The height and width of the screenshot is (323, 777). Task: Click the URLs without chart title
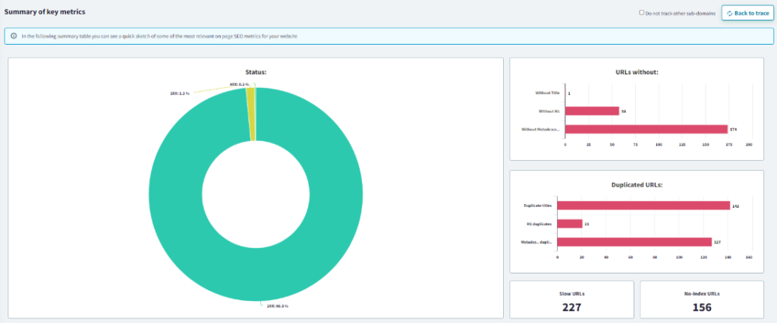[x=637, y=72]
